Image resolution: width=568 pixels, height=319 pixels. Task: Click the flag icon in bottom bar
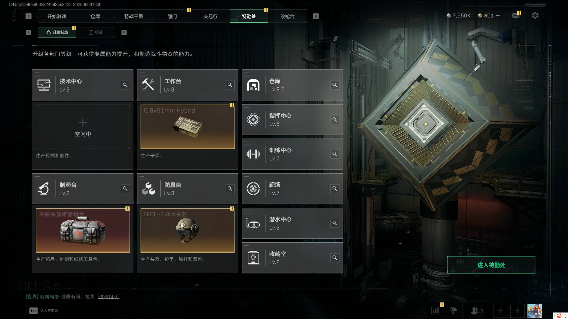coord(454,310)
